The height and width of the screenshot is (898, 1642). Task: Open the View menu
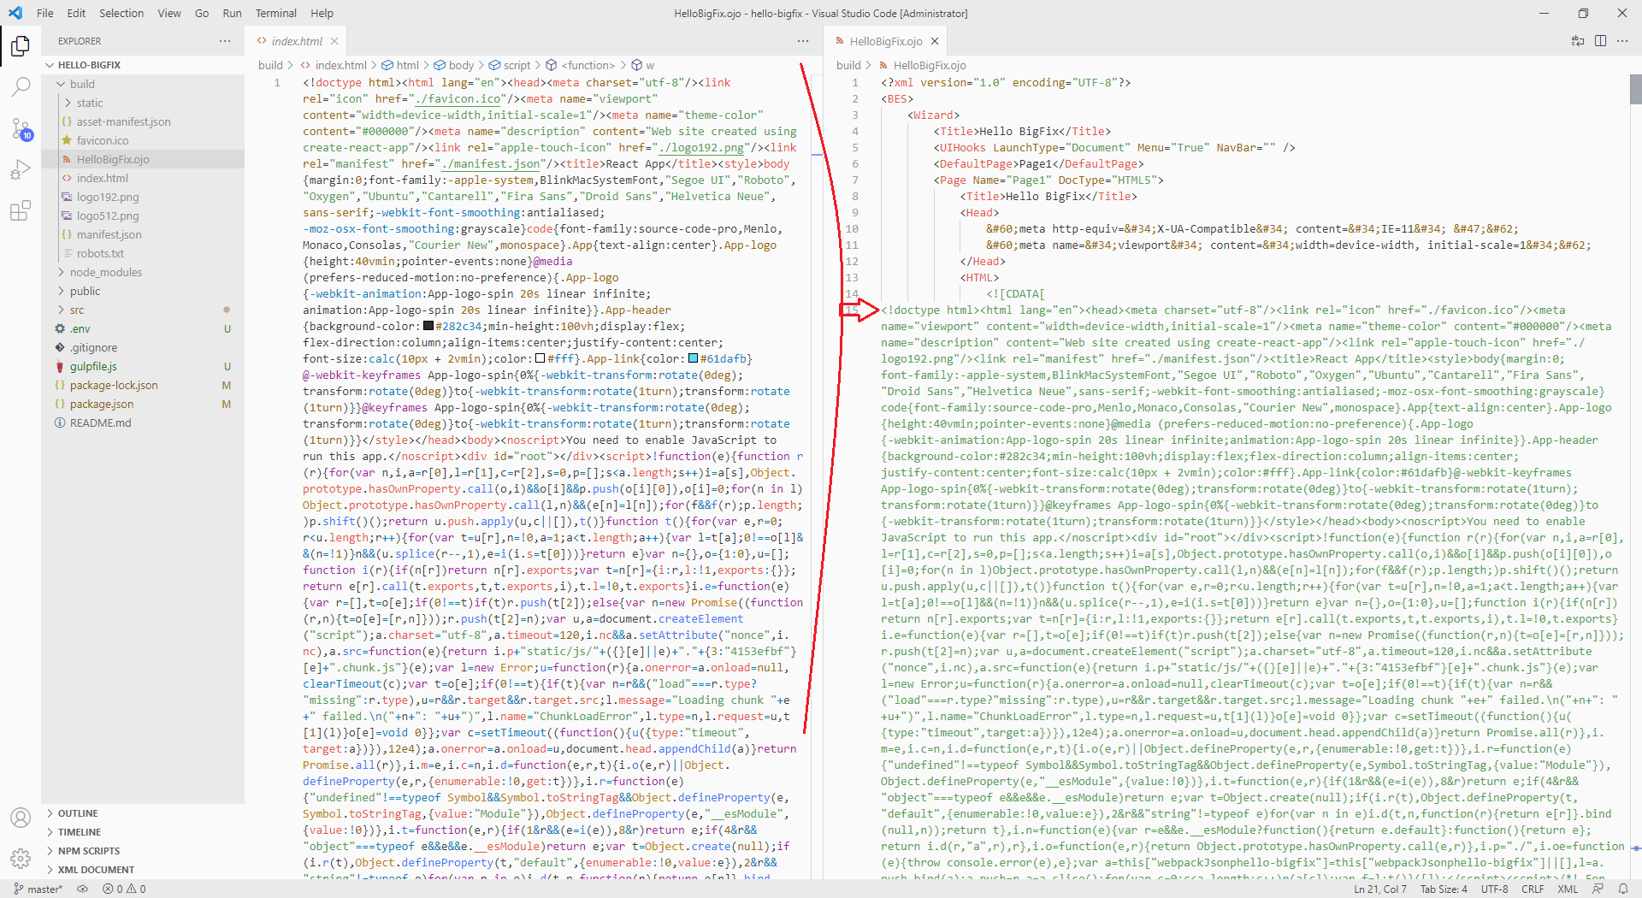(x=169, y=13)
